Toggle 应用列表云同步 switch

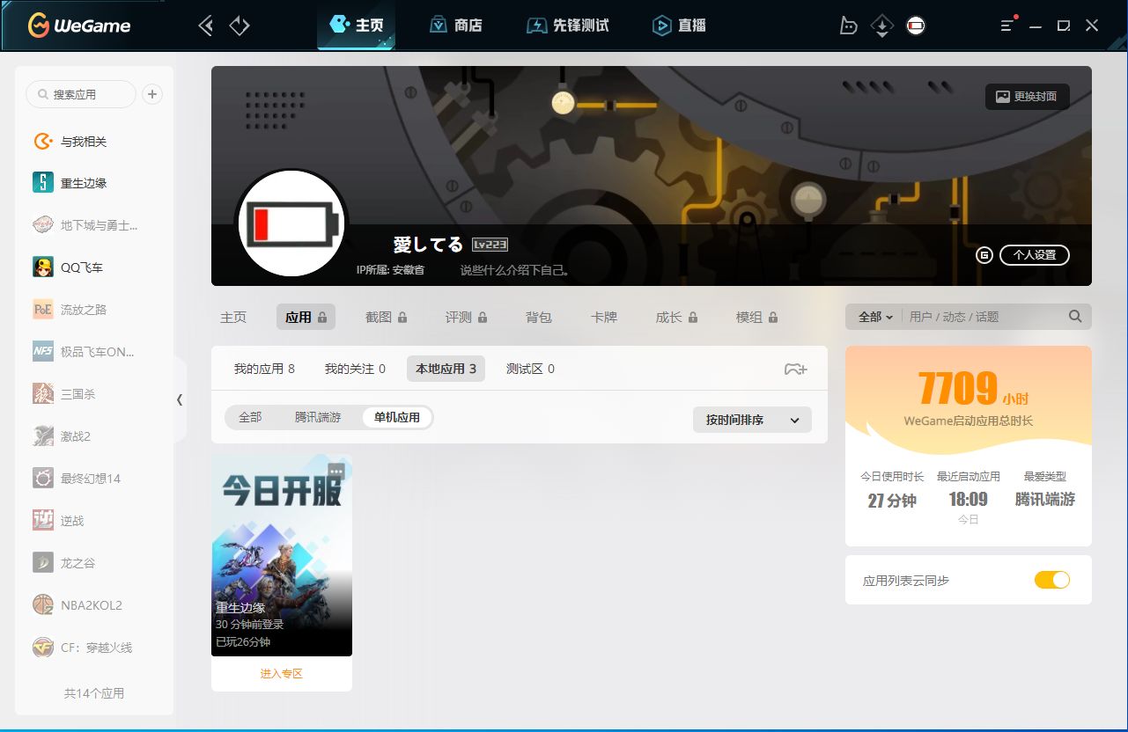click(1052, 580)
